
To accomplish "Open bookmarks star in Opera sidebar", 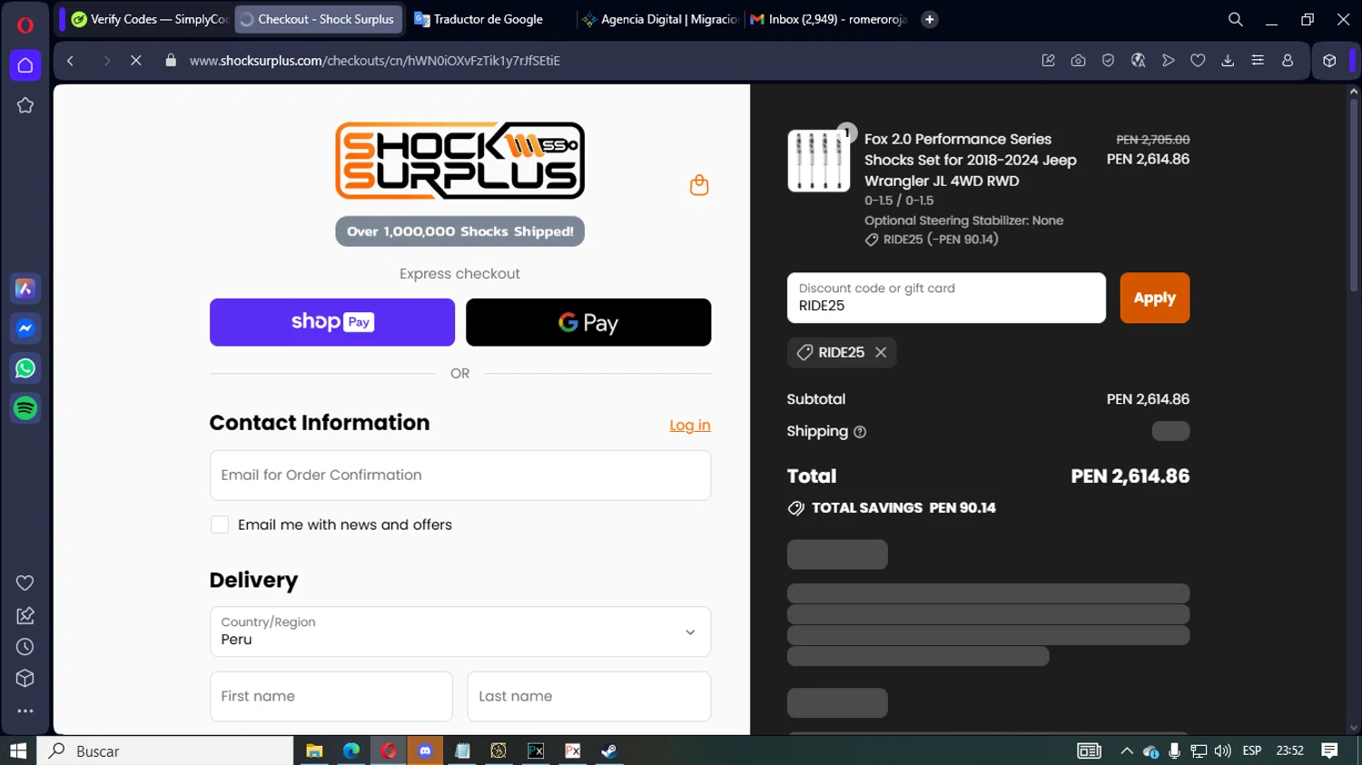I will pyautogui.click(x=25, y=105).
